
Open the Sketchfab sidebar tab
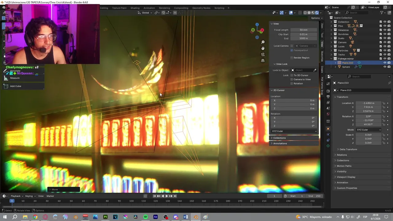pyautogui.click(x=322, y=56)
